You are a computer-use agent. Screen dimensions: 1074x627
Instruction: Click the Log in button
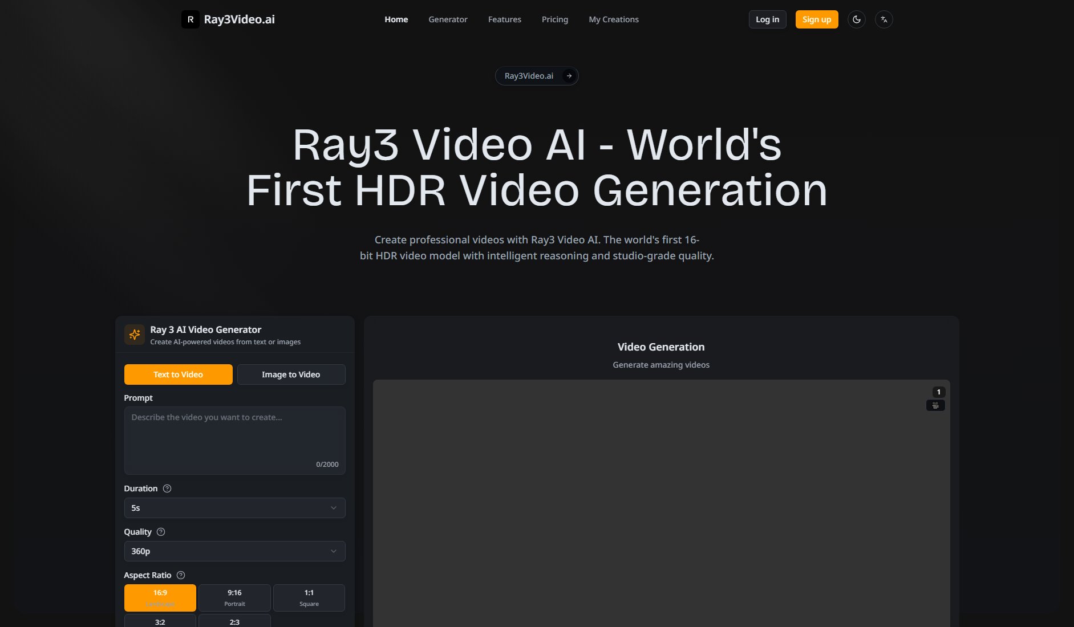pyautogui.click(x=767, y=19)
